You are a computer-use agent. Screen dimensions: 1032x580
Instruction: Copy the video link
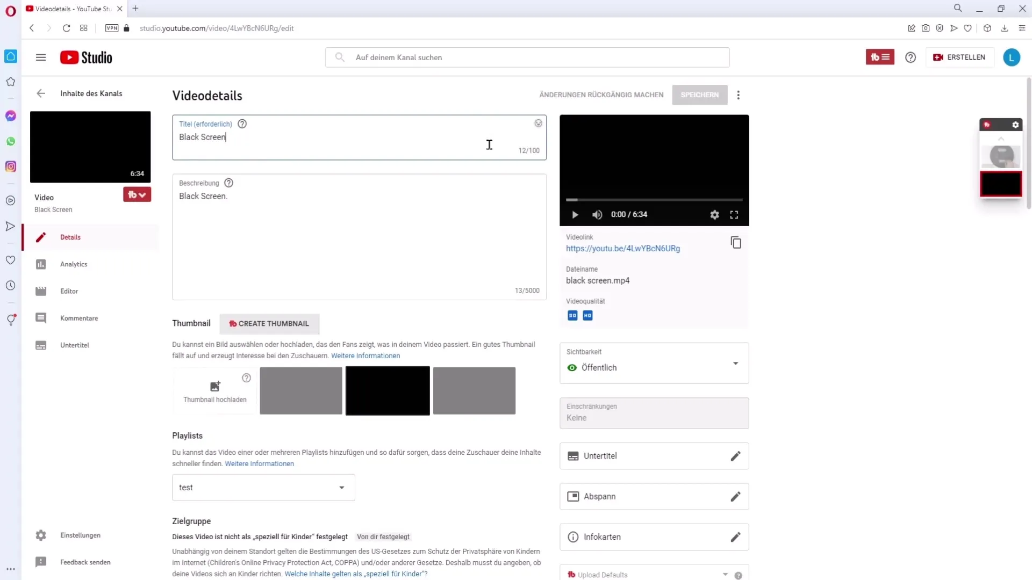coord(736,243)
